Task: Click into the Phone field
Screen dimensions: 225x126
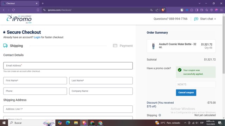Action: [35, 91]
